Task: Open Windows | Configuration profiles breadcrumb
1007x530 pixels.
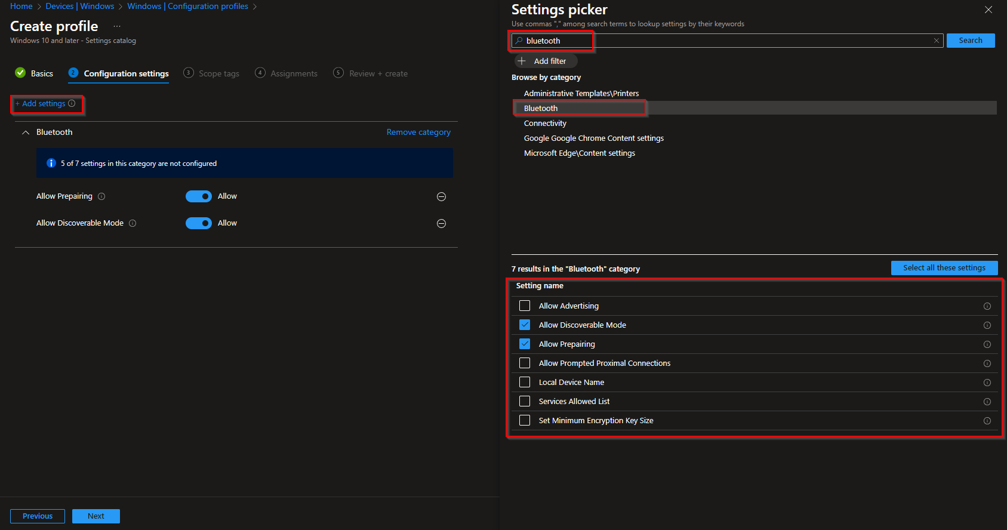Action: coord(187,6)
